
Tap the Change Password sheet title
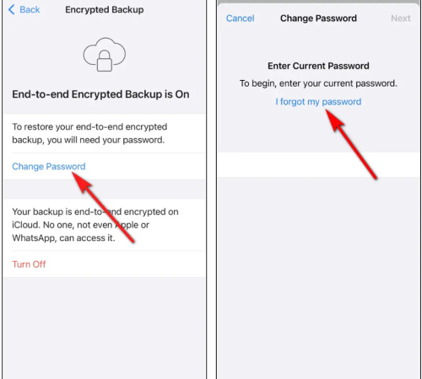pyautogui.click(x=318, y=19)
